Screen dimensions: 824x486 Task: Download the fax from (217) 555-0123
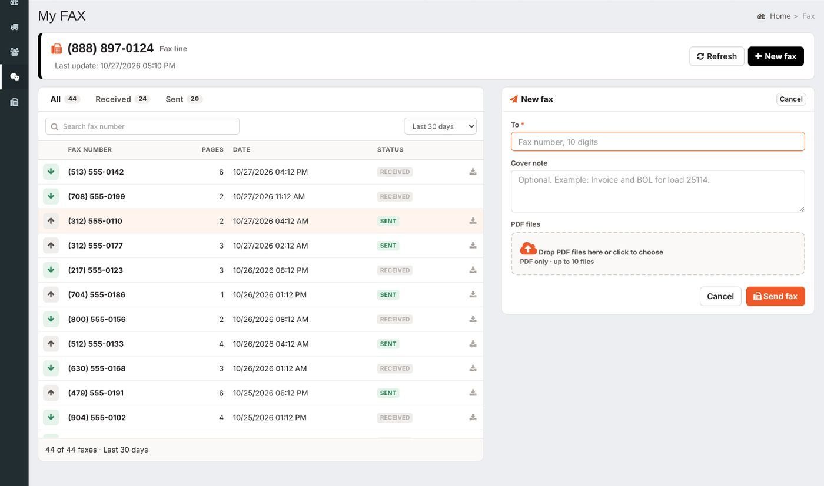coord(473,270)
